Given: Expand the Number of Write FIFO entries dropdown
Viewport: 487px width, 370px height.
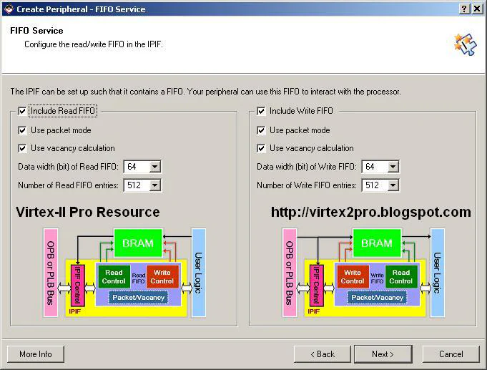Looking at the screenshot, I should [x=393, y=185].
